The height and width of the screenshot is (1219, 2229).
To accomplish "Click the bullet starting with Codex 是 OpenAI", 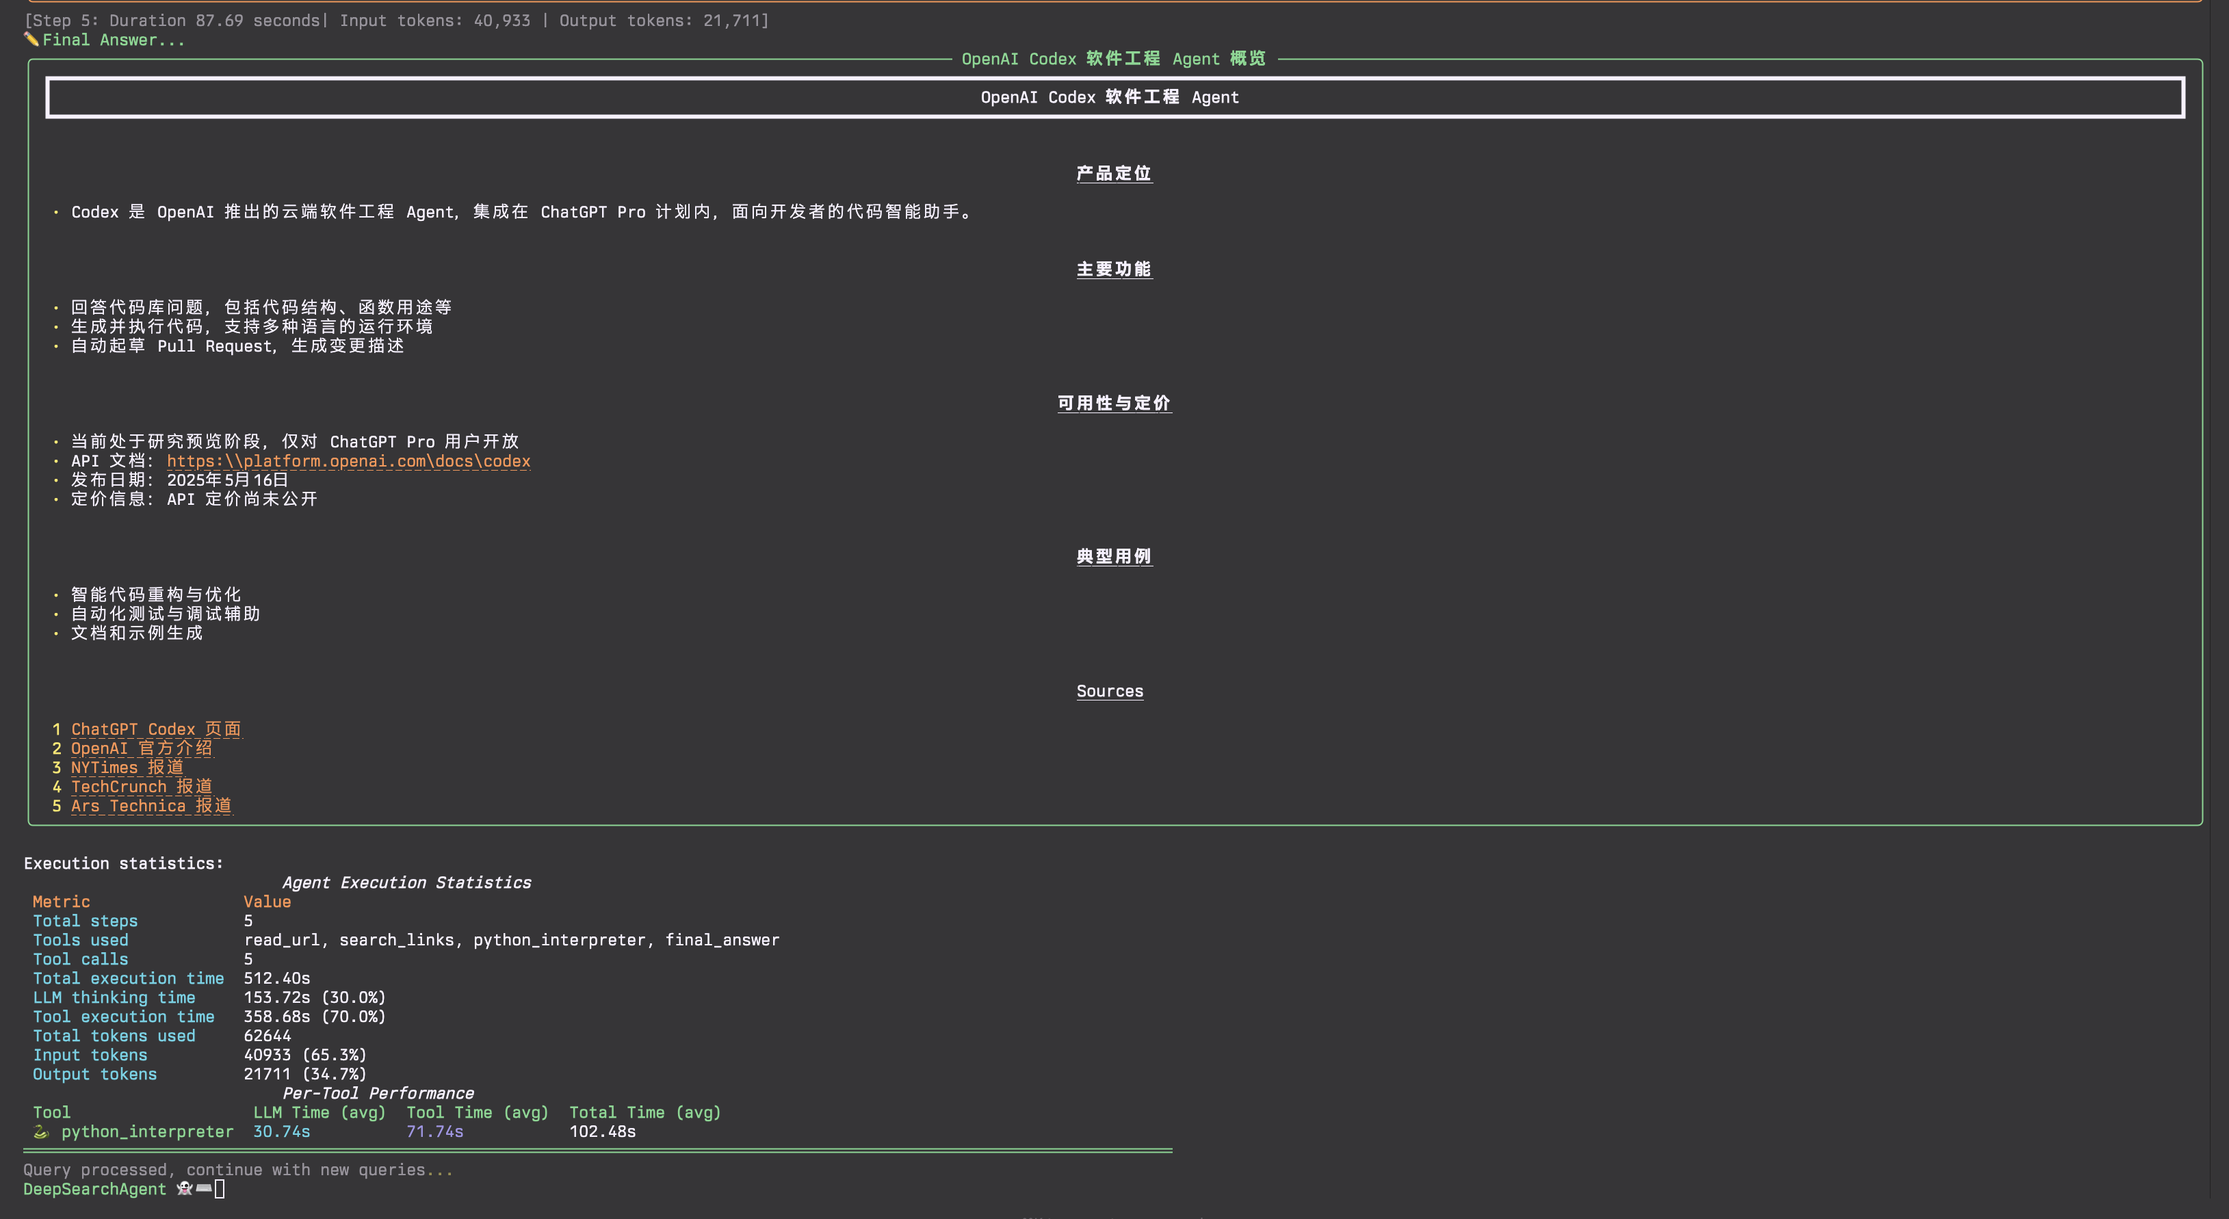I will (523, 212).
